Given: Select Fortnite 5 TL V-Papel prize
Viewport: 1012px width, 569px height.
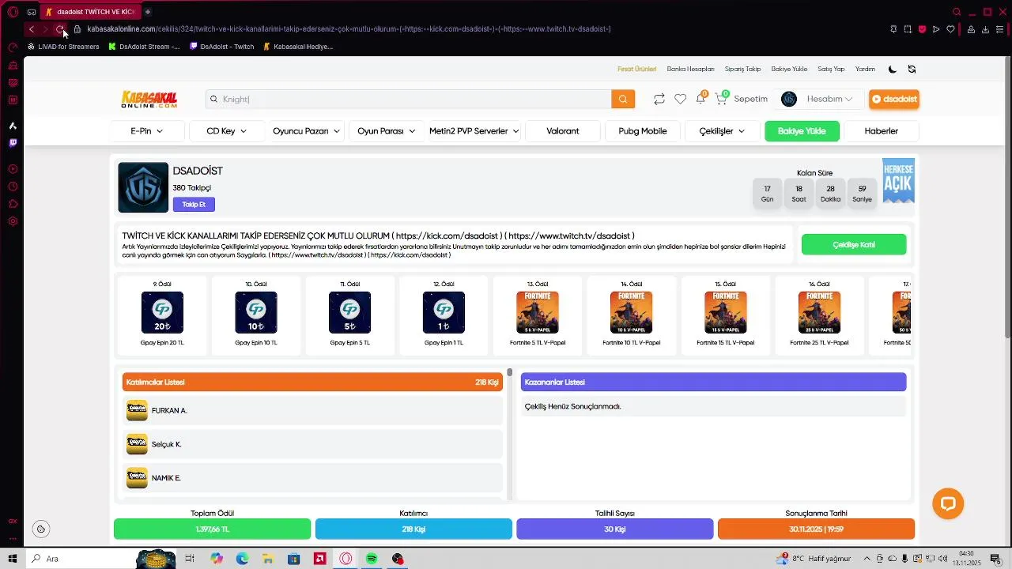Looking at the screenshot, I should click(x=538, y=313).
